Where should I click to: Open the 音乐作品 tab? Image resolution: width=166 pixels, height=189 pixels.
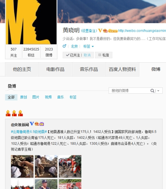coord(89,69)
